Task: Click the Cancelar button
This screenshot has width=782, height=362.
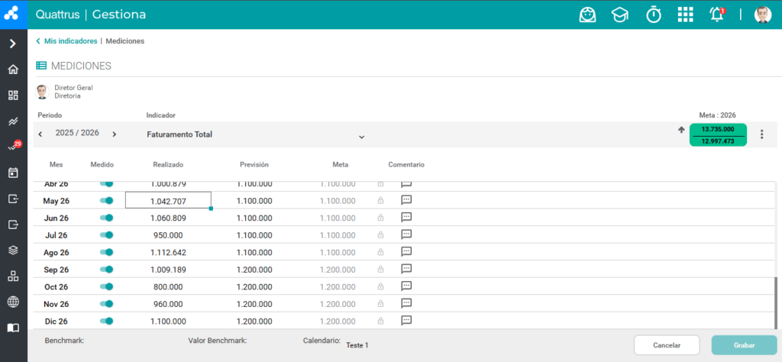Action: (667, 345)
